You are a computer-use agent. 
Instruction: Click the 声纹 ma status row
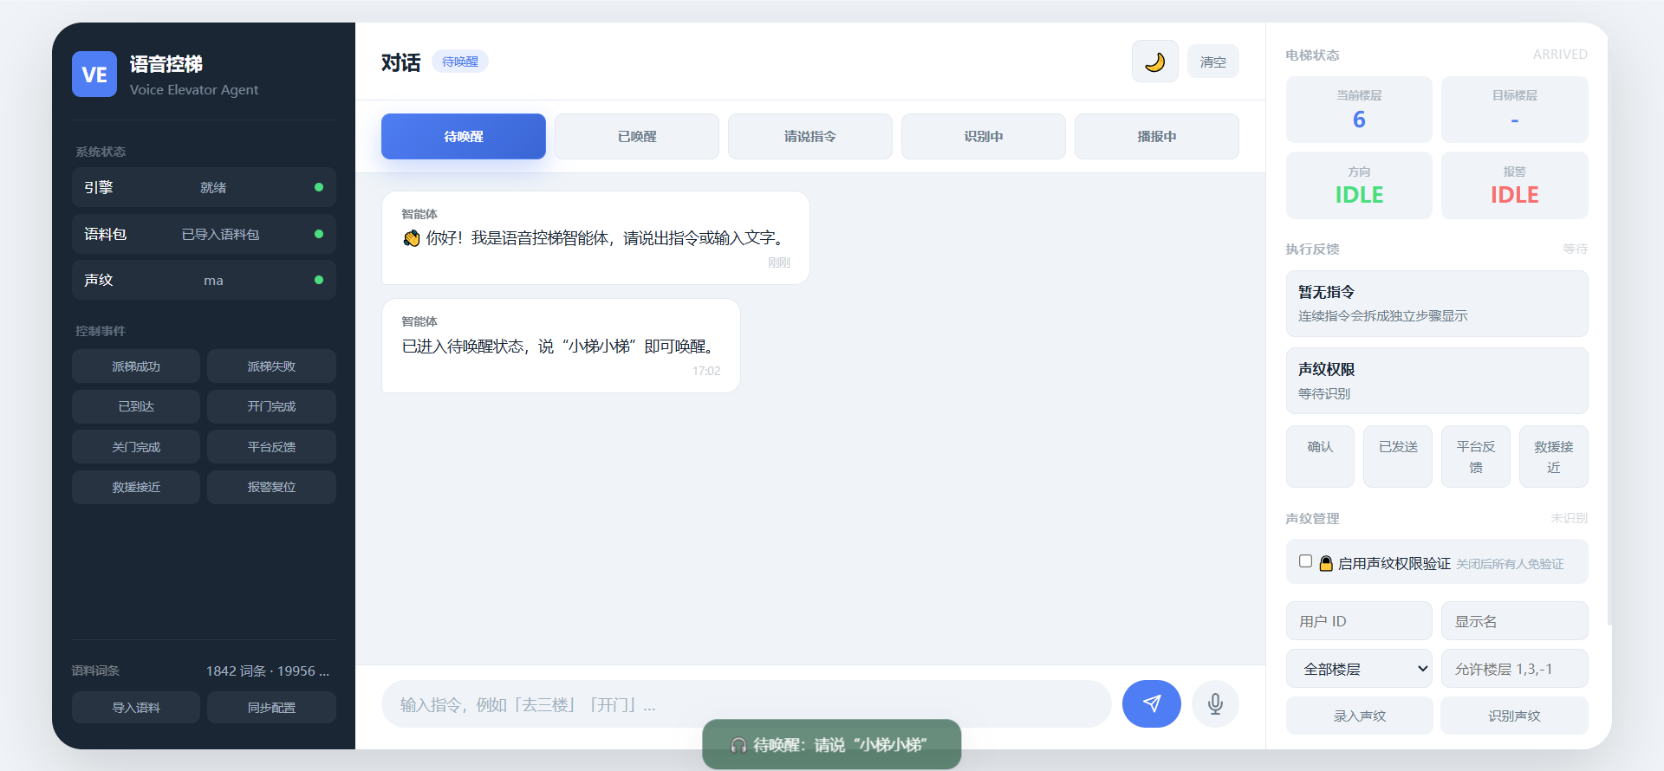[204, 280]
